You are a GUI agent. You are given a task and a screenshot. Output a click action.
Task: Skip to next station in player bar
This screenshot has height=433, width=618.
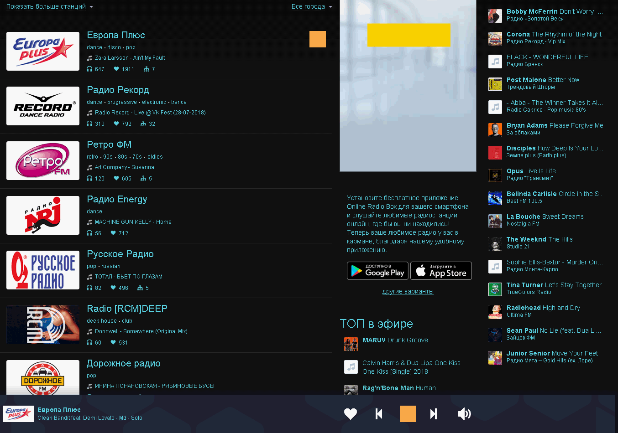pos(434,414)
